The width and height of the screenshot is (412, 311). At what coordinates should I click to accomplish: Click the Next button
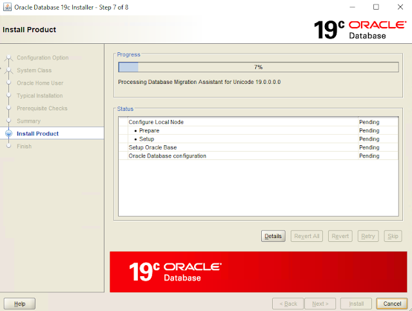(320, 304)
